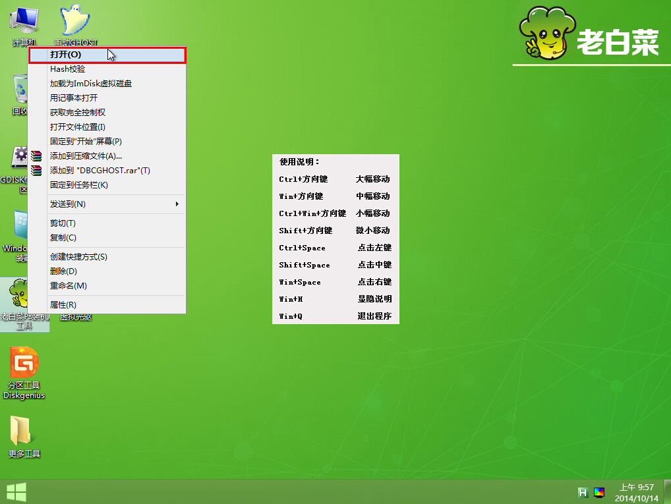671x504 pixels.
Task: Choose 获取完全控制权 from the menu
Action: [107, 113]
